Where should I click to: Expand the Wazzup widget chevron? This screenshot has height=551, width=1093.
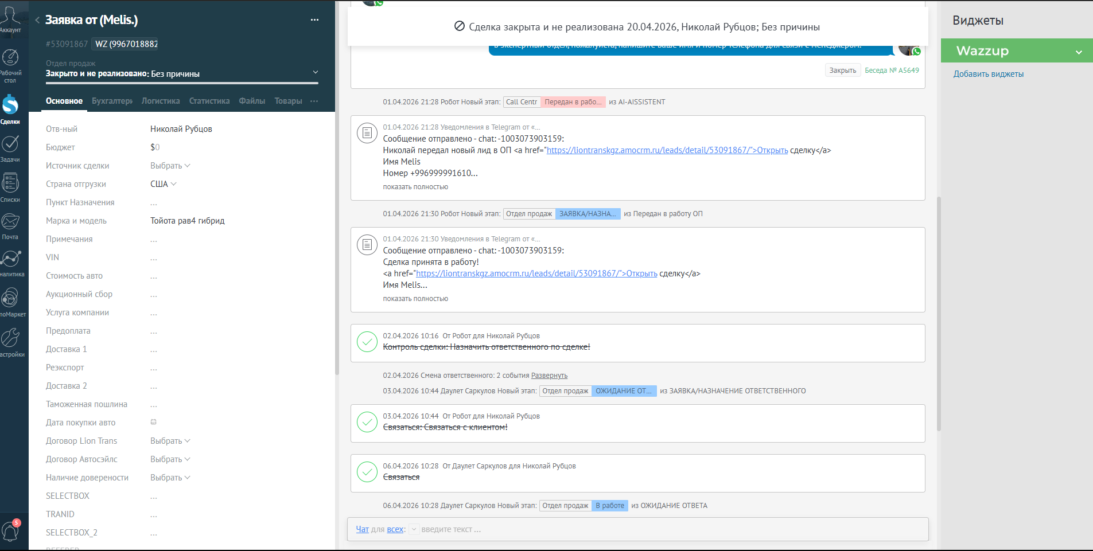[x=1079, y=52]
